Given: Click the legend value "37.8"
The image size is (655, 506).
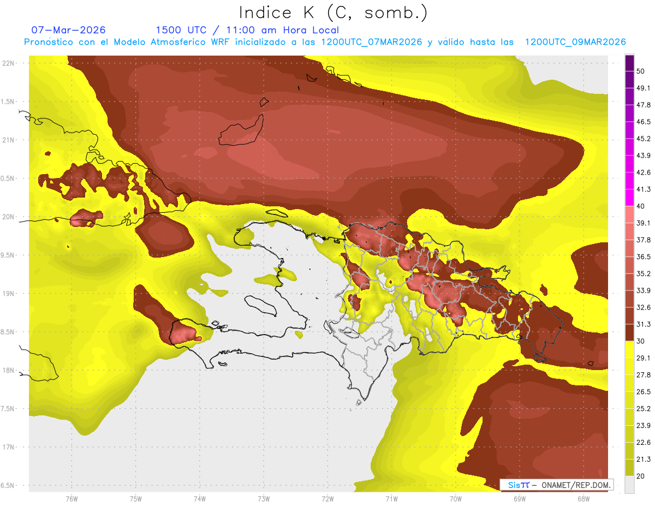Looking at the screenshot, I should 644,240.
